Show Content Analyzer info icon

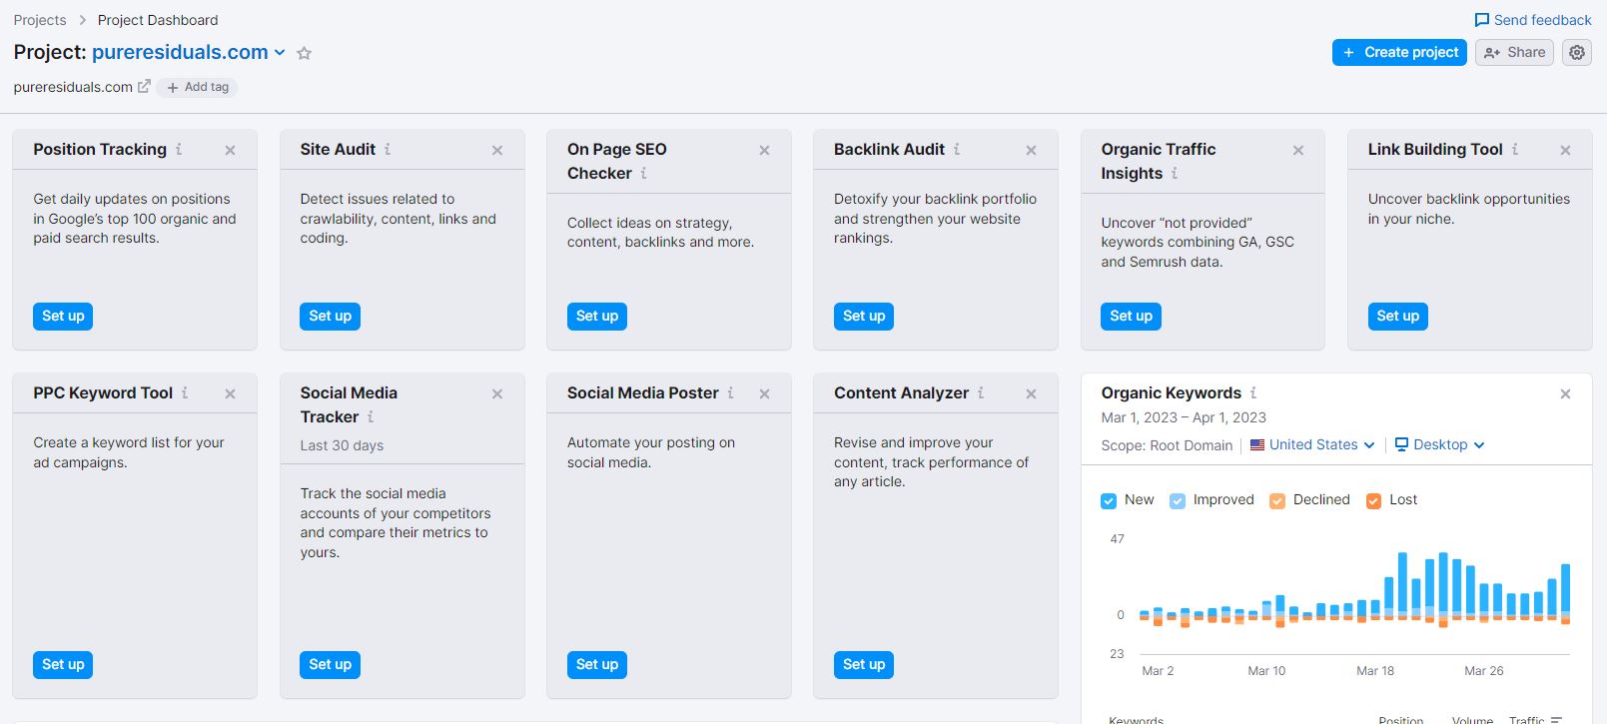point(981,392)
